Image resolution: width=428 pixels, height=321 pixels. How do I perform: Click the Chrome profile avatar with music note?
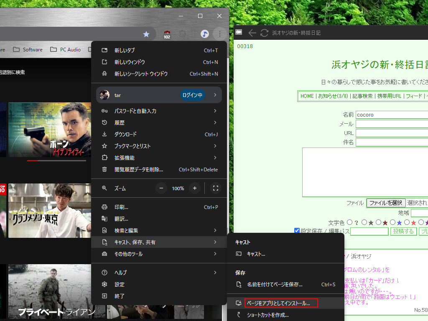204,34
